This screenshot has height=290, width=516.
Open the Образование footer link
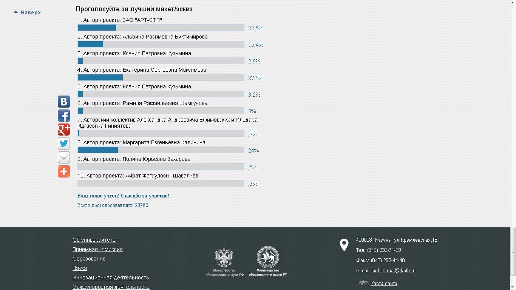pos(89,259)
